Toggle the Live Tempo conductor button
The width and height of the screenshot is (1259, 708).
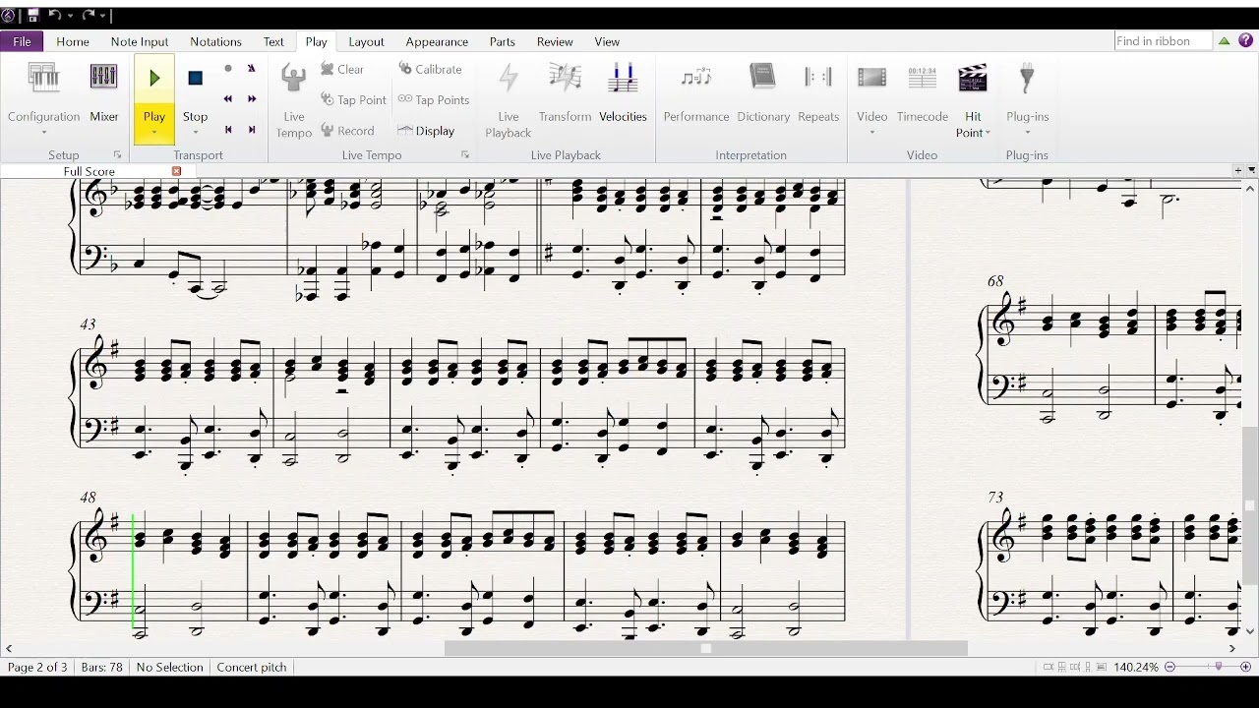coord(294,98)
